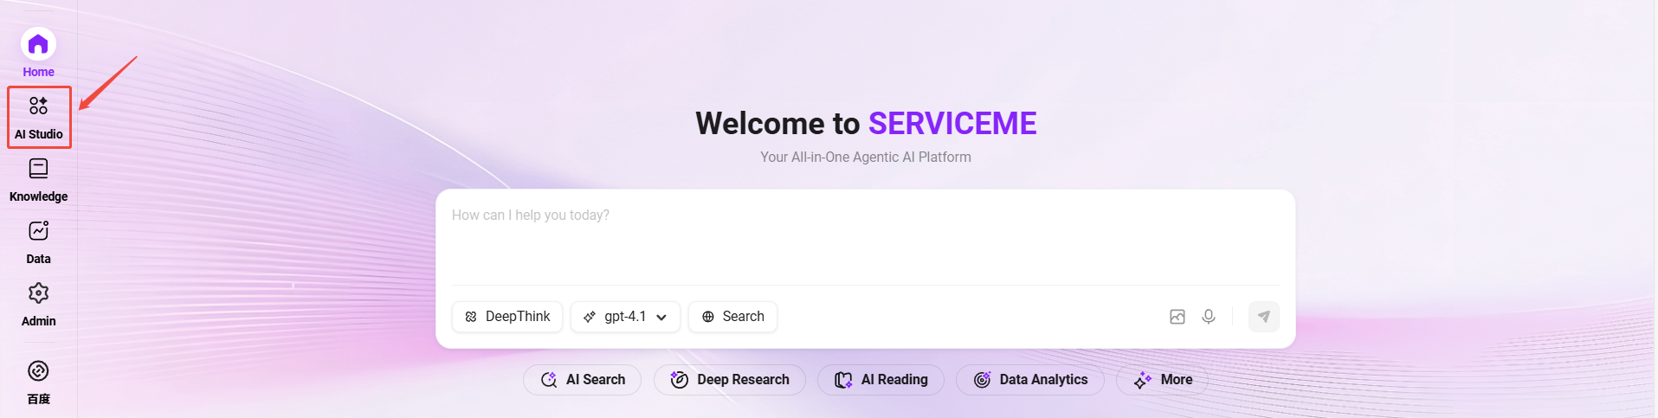
Task: Enable the Search web toggle
Action: tap(732, 317)
